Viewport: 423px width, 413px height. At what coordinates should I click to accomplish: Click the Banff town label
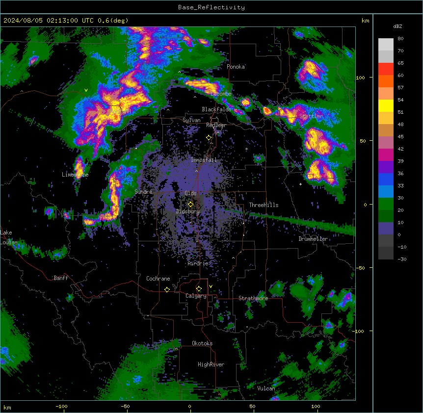pyautogui.click(x=61, y=278)
